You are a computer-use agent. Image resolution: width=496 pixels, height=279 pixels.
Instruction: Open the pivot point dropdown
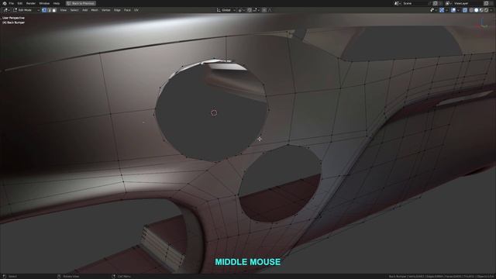point(241,10)
